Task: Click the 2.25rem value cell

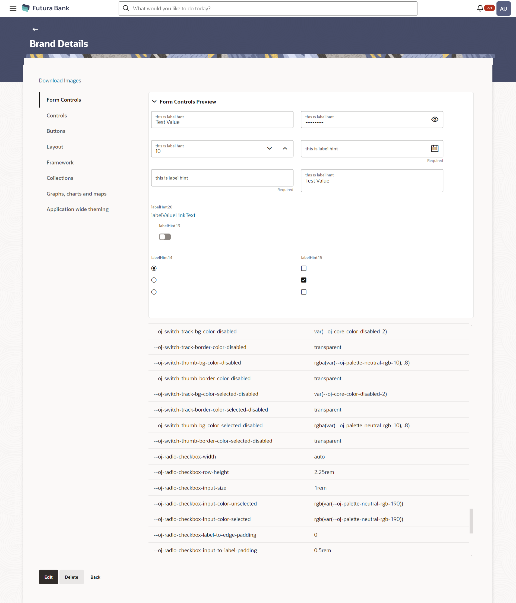Action: pos(324,472)
